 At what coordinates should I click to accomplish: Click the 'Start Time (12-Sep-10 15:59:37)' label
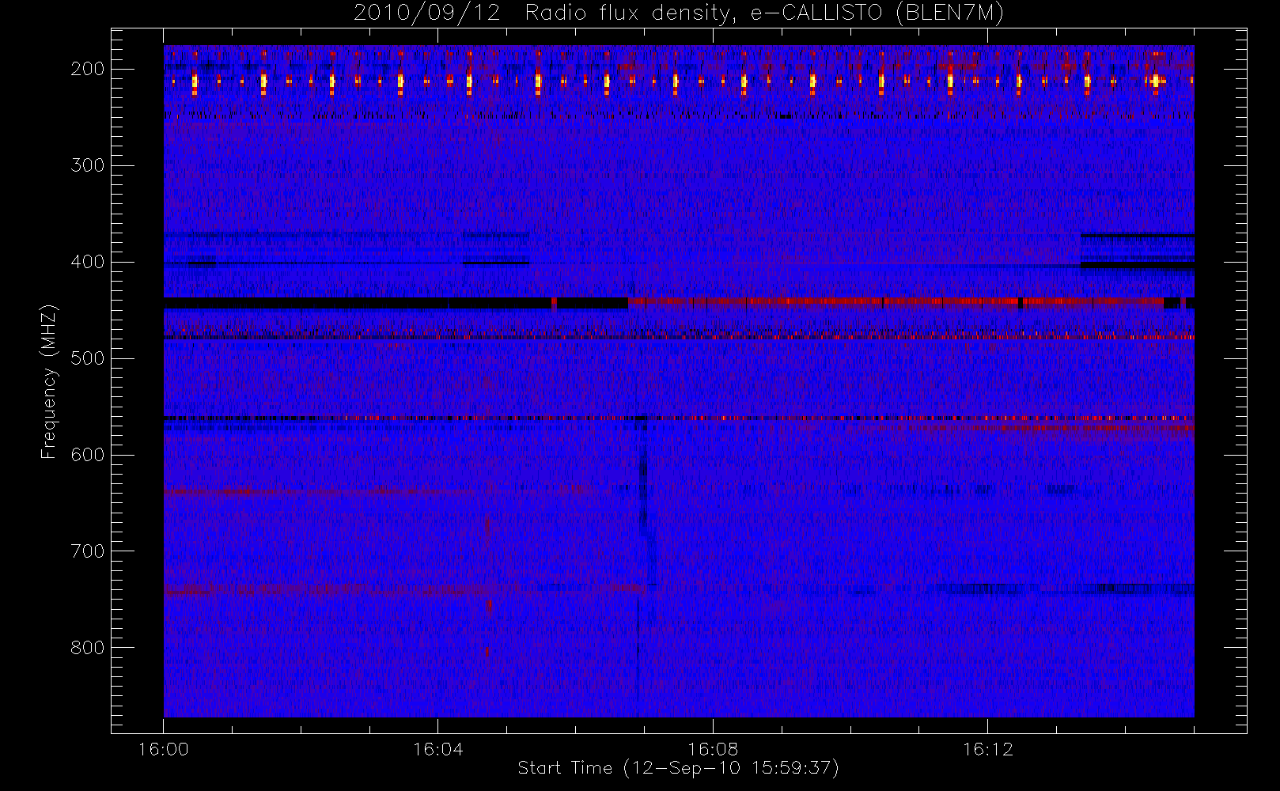coord(678,768)
